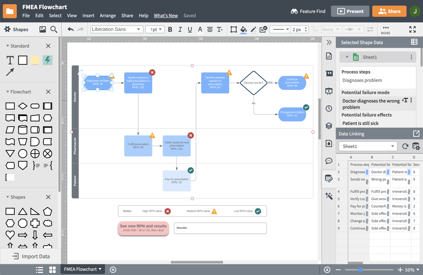This screenshot has width=423, height=275.
Task: Click the Import Data button
Action: tap(31, 256)
